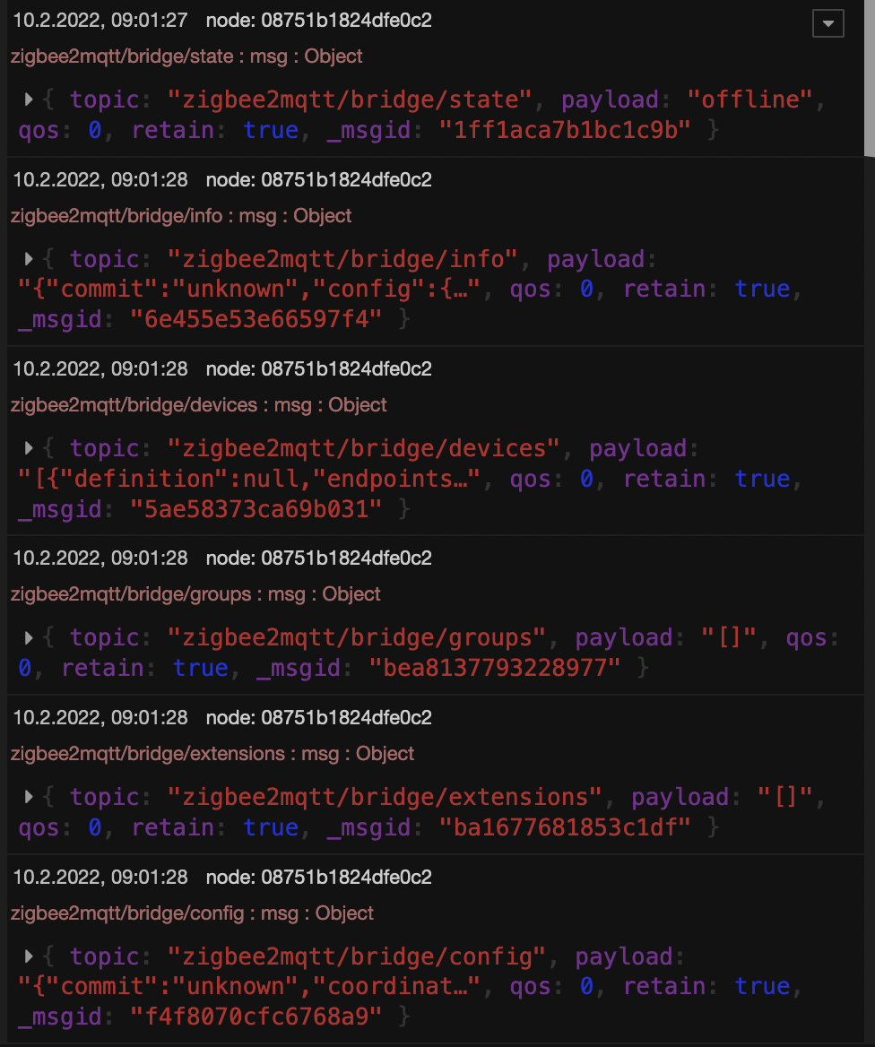Expand the zigbee2mqtt/bridge/groups message object
The image size is (875, 1047).
click(x=29, y=637)
